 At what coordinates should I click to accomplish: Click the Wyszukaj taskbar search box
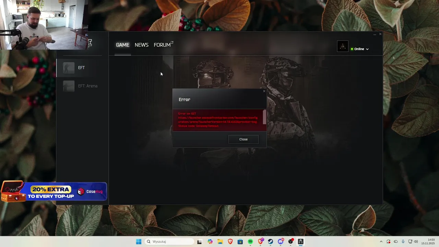169,242
